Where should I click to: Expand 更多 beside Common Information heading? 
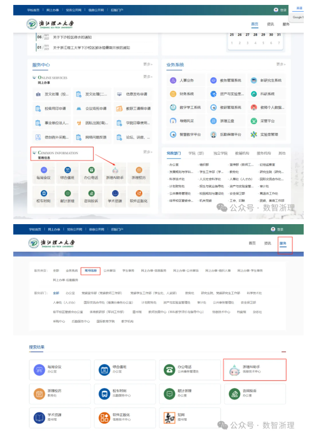tap(148, 152)
